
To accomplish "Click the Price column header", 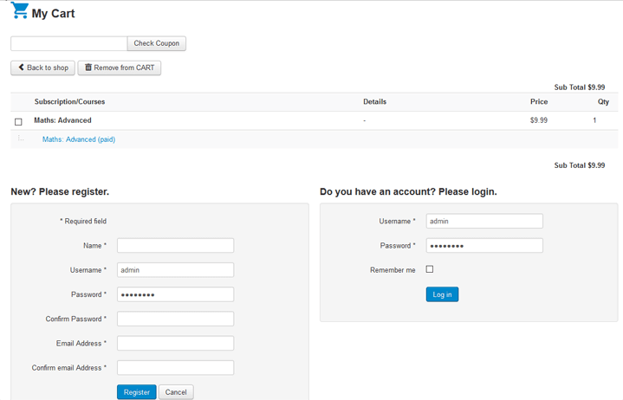I will [x=539, y=101].
